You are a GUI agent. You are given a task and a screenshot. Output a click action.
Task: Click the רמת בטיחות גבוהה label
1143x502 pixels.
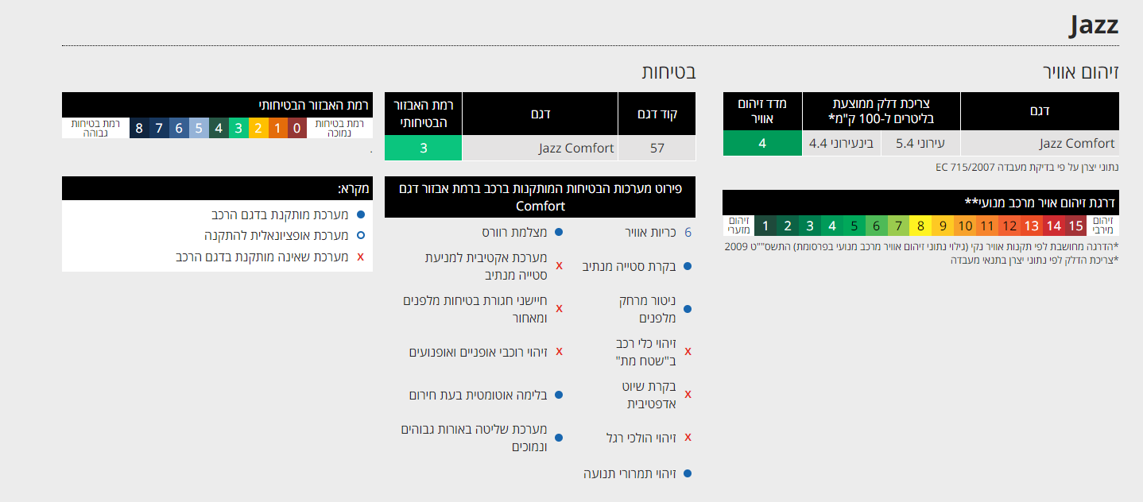[x=95, y=128]
